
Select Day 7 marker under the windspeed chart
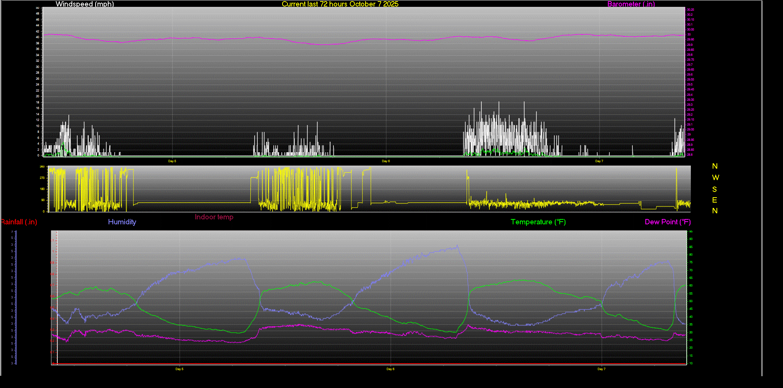599,161
